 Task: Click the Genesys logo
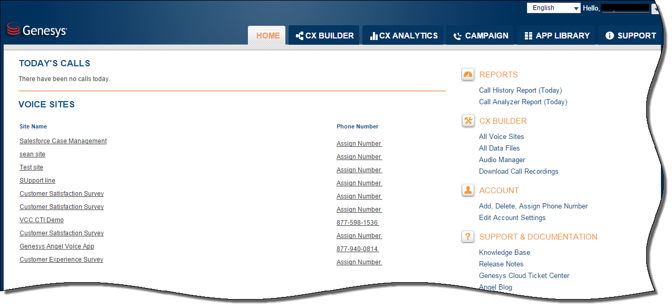click(x=37, y=31)
